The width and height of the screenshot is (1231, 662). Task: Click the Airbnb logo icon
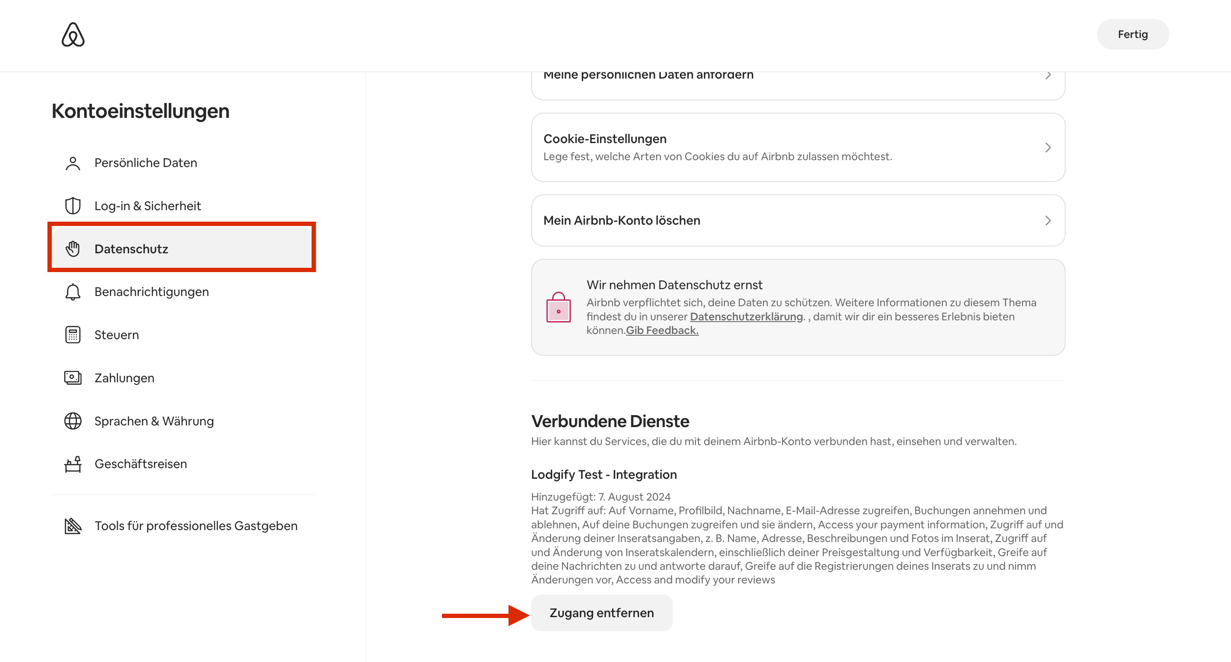(73, 35)
